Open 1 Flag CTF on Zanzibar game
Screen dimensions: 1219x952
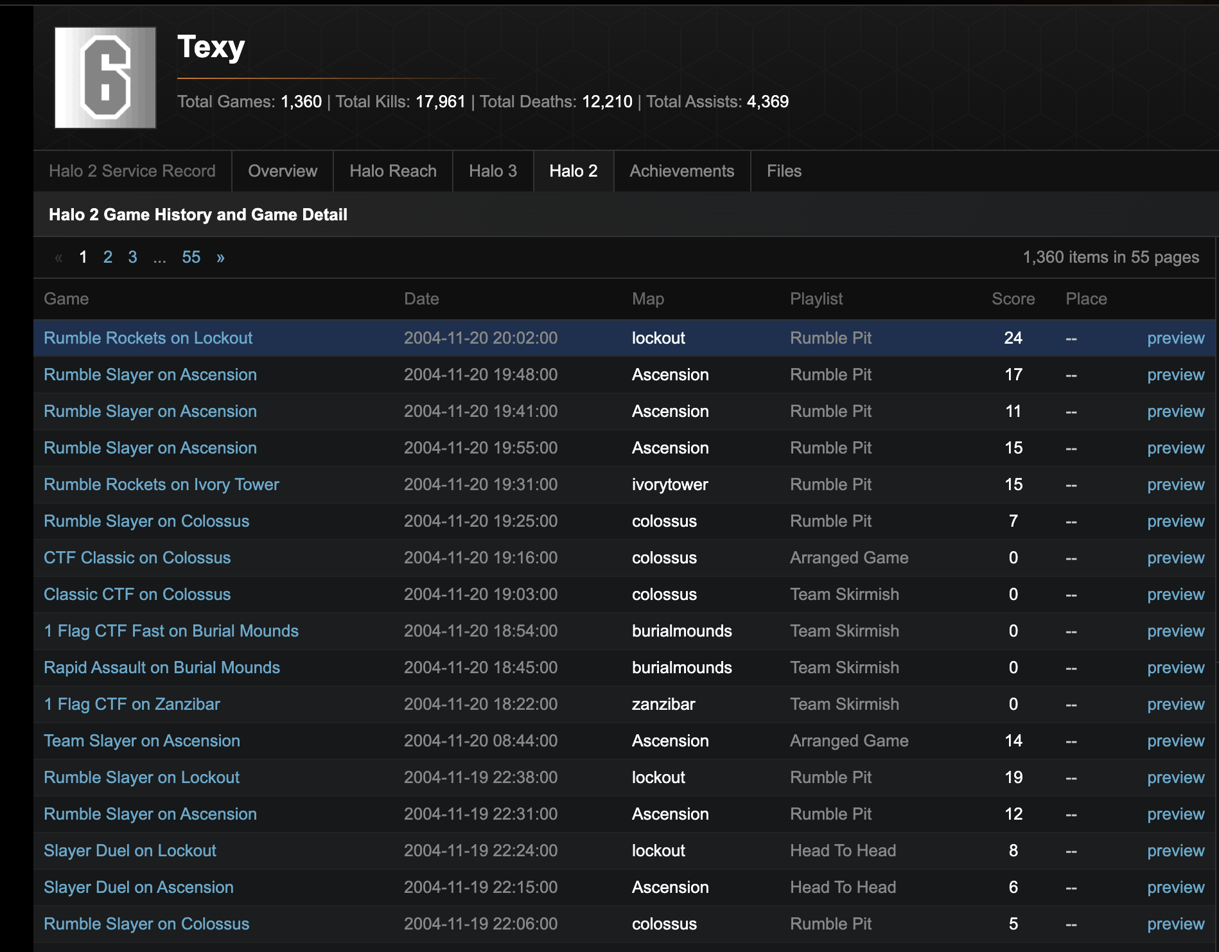[x=131, y=704]
